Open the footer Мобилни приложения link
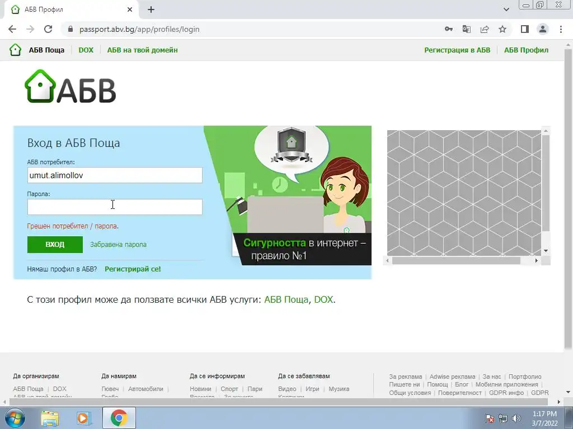This screenshot has height=429, width=573. 506,384
